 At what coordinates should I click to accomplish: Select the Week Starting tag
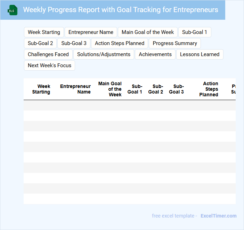point(44,32)
